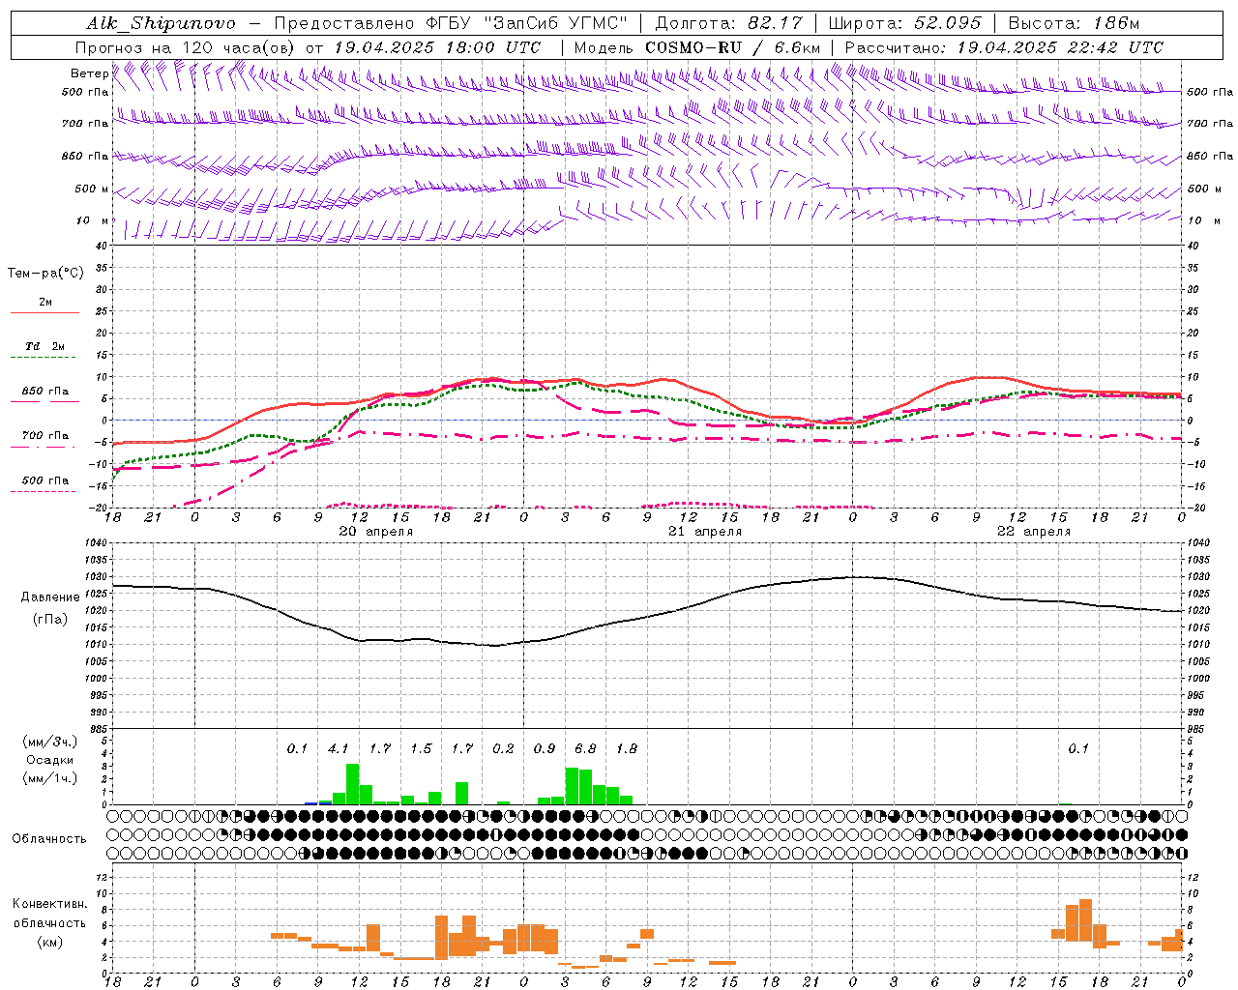Click the 1.5 precipitation total

pyautogui.click(x=421, y=749)
